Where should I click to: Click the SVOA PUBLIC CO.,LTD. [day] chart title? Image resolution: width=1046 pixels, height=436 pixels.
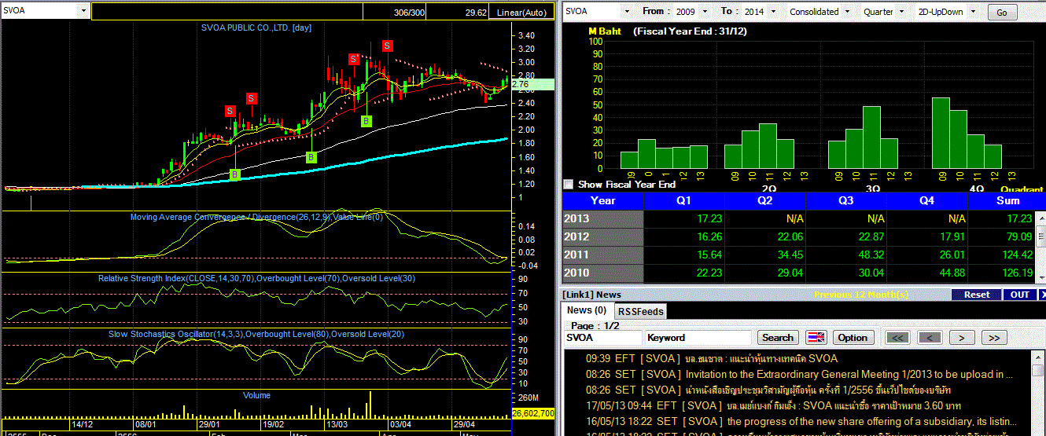pyautogui.click(x=256, y=28)
